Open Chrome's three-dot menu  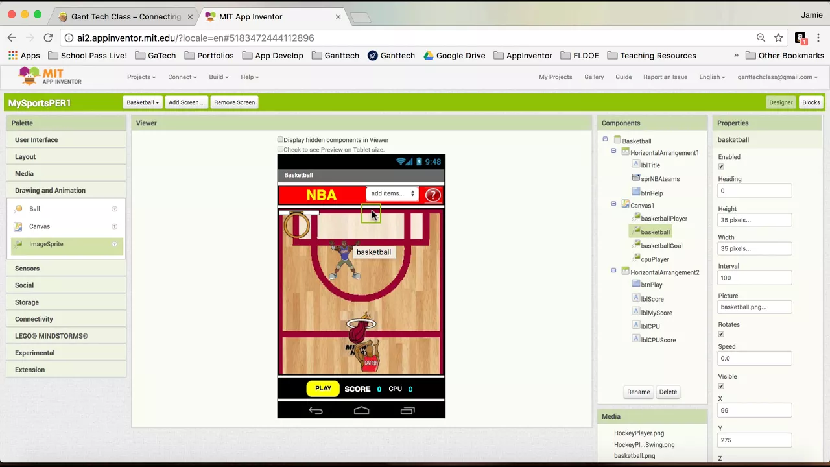click(x=820, y=38)
